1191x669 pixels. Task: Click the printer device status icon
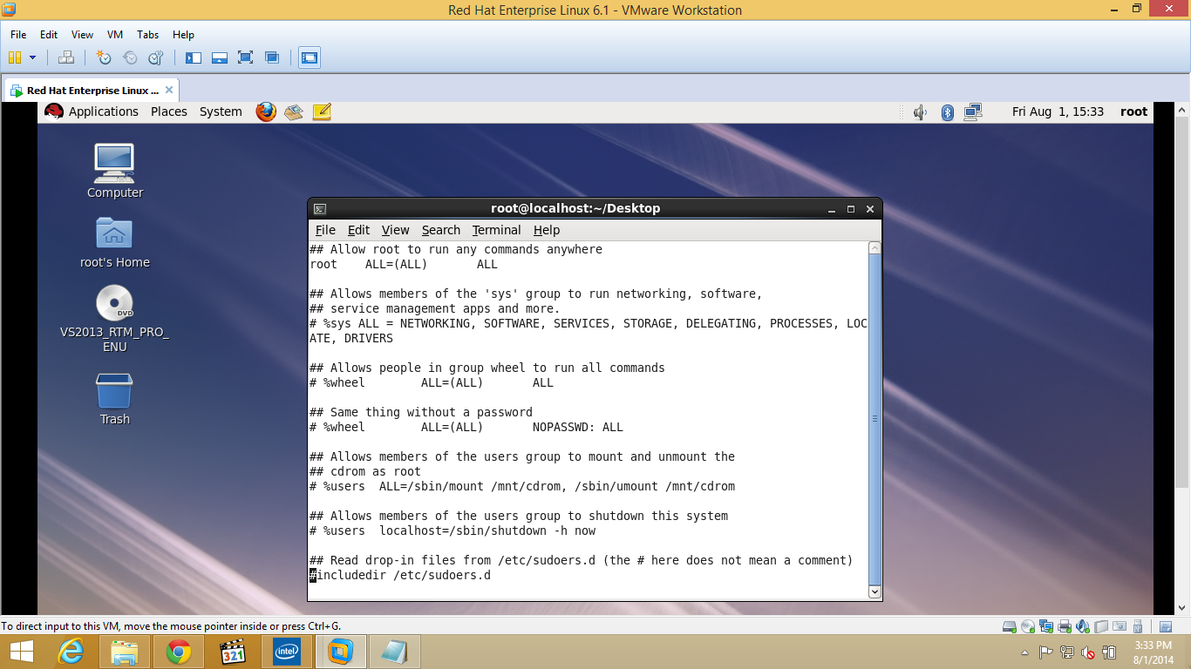[1064, 626]
